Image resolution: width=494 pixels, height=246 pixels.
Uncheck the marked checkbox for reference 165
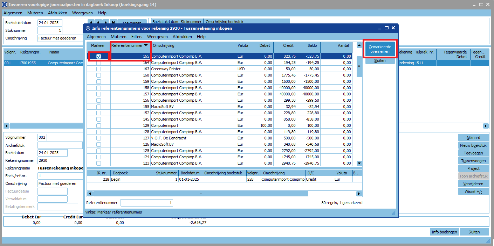click(99, 56)
